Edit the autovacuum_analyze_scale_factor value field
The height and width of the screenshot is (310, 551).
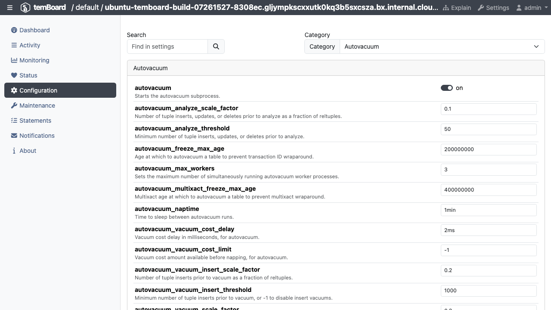click(x=489, y=109)
